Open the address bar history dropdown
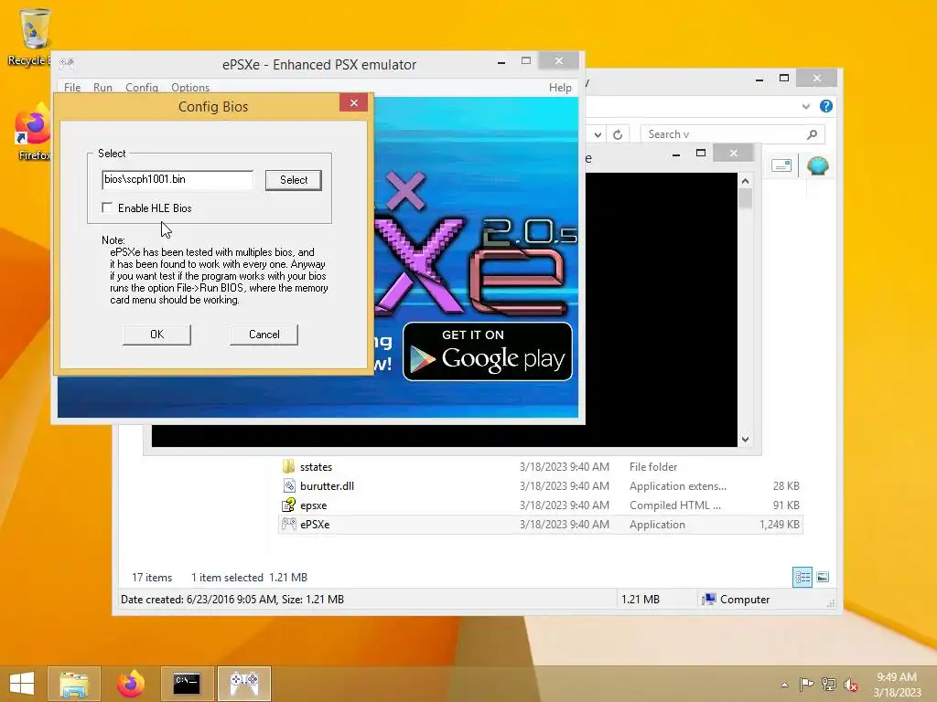This screenshot has height=702, width=937. click(x=598, y=135)
